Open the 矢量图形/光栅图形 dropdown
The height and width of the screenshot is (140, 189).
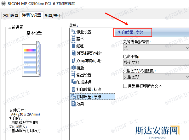point(156,77)
